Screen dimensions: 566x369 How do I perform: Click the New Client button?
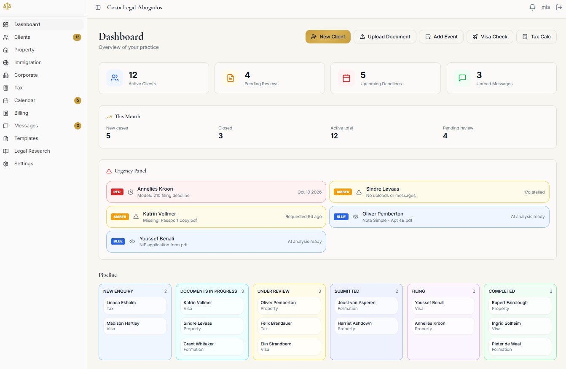[328, 37]
